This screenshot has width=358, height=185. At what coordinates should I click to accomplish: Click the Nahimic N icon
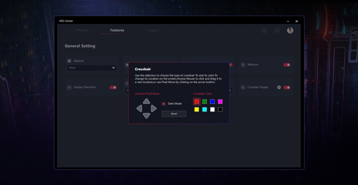click(69, 61)
